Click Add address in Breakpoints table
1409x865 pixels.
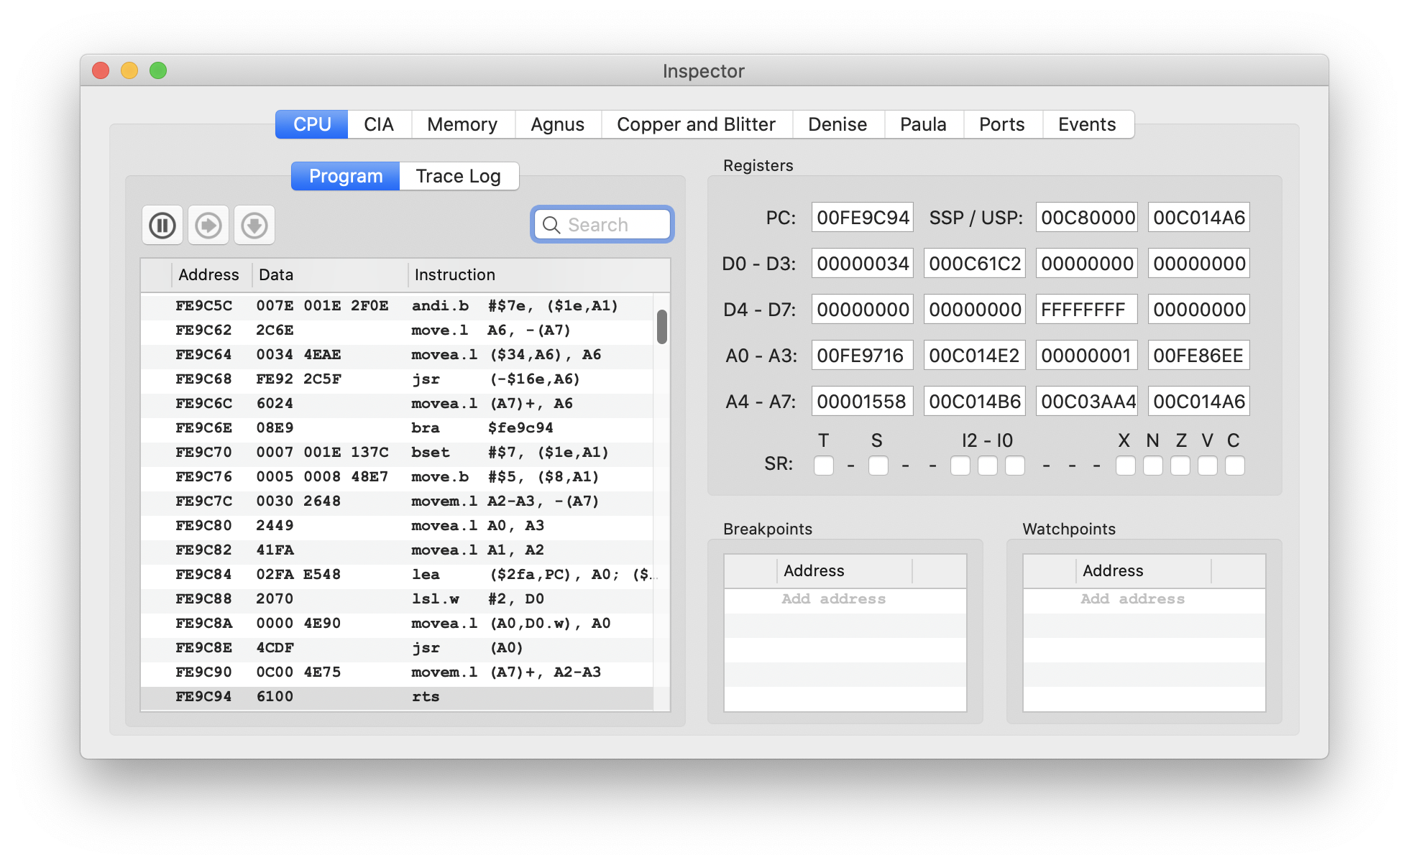[834, 599]
